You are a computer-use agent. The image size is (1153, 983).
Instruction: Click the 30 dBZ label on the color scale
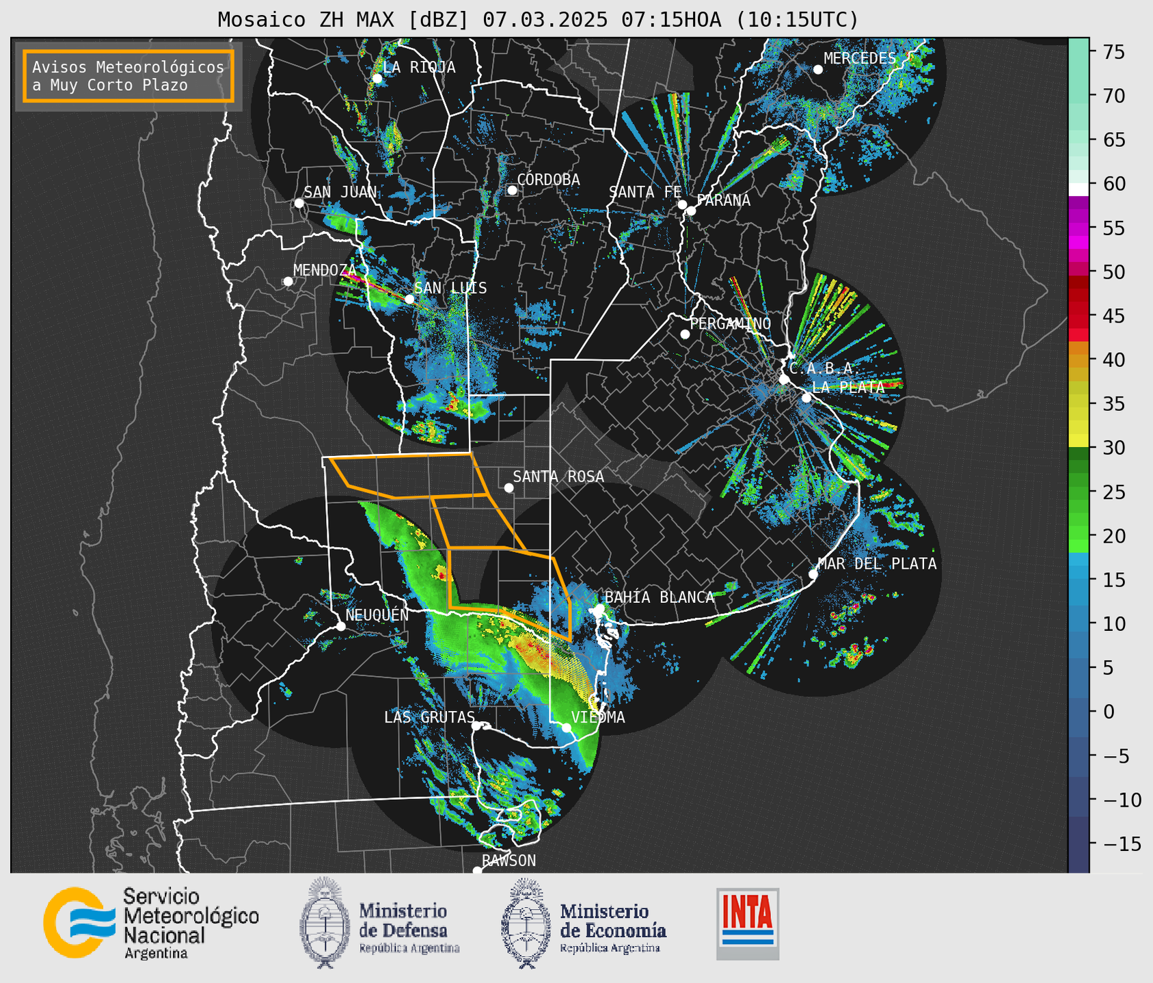[x=1114, y=448]
